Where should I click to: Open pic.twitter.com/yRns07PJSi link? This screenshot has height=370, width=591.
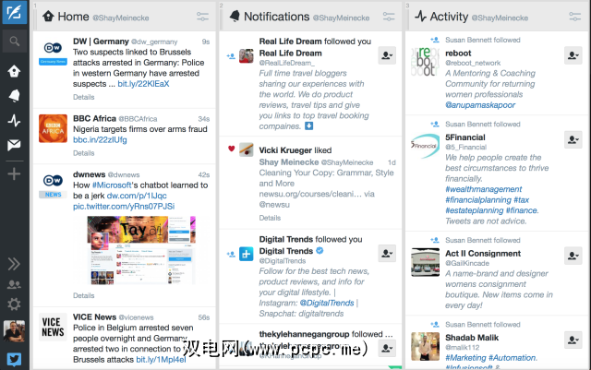click(124, 206)
